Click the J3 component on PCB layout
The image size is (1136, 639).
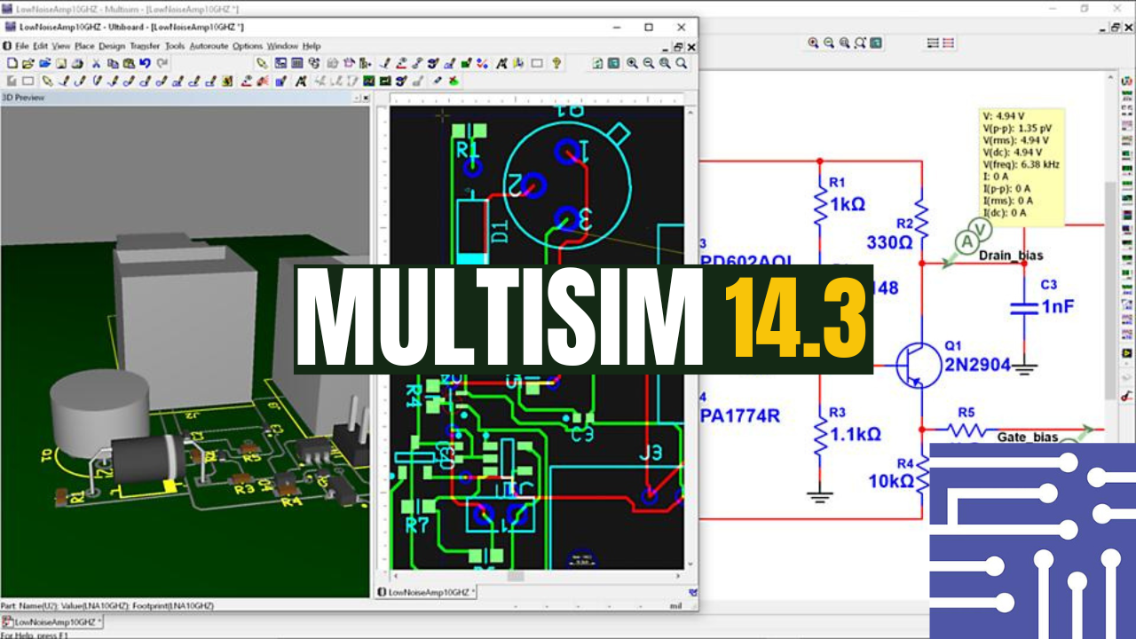click(651, 454)
